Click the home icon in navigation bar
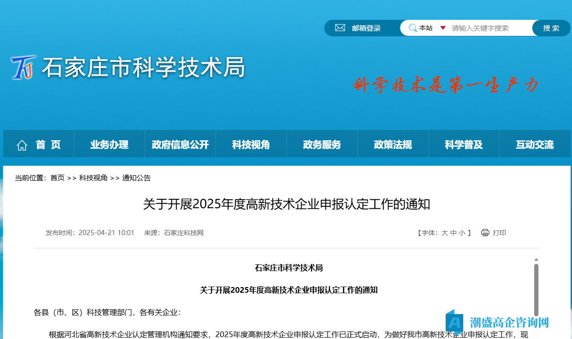The height and width of the screenshot is (339, 572). pyautogui.click(x=22, y=145)
